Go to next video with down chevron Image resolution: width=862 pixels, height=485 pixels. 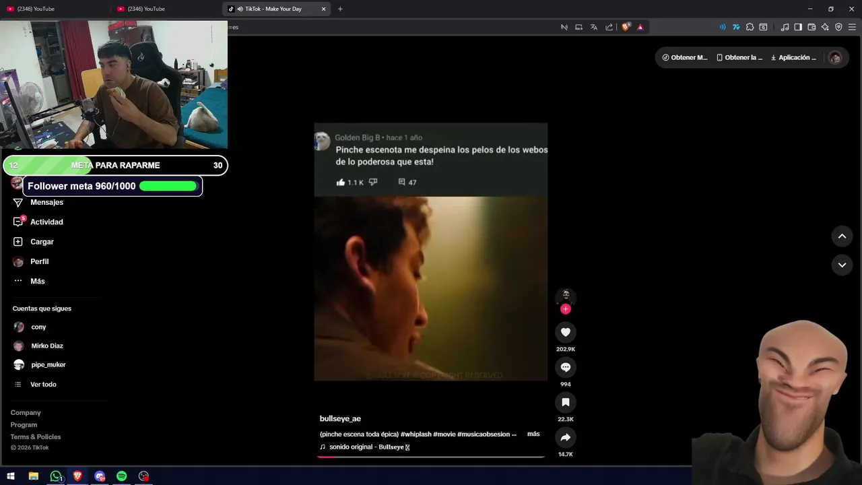[842, 265]
